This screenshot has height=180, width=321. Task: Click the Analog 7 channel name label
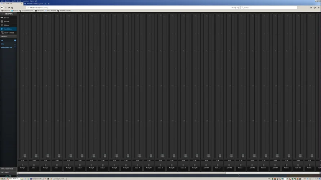coord(91,168)
